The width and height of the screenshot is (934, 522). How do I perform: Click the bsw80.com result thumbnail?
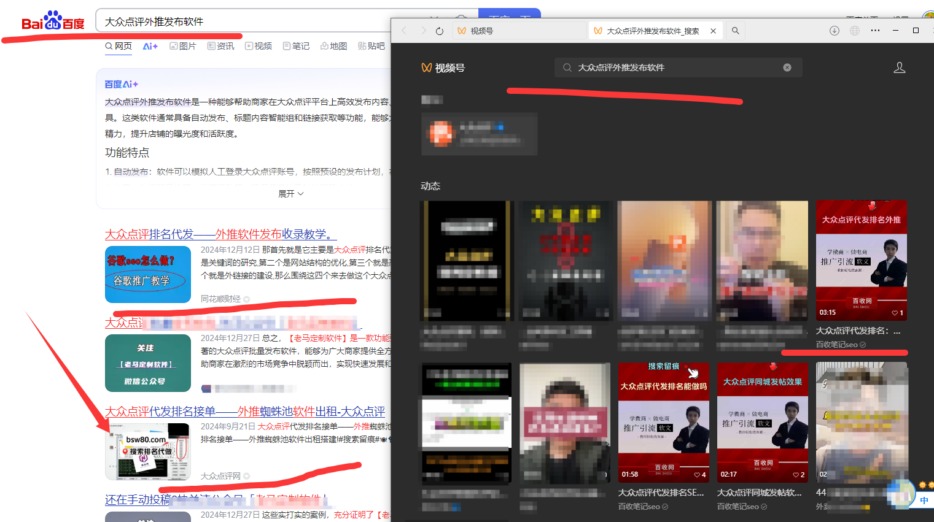pos(148,451)
